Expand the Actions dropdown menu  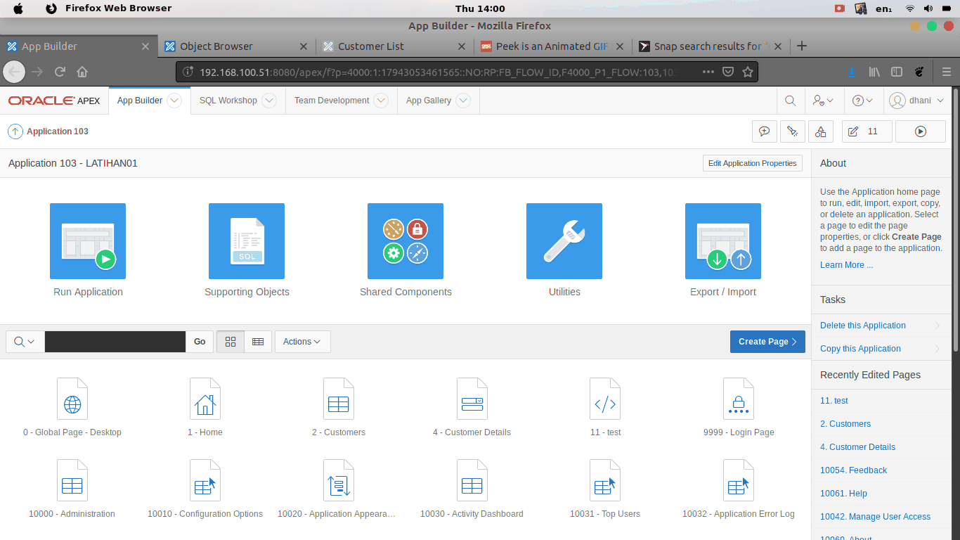click(302, 342)
